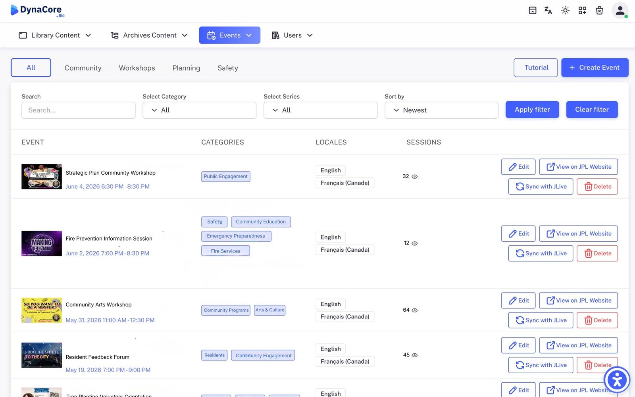Open the apps grid icon
The width and height of the screenshot is (635, 397).
[x=582, y=11]
